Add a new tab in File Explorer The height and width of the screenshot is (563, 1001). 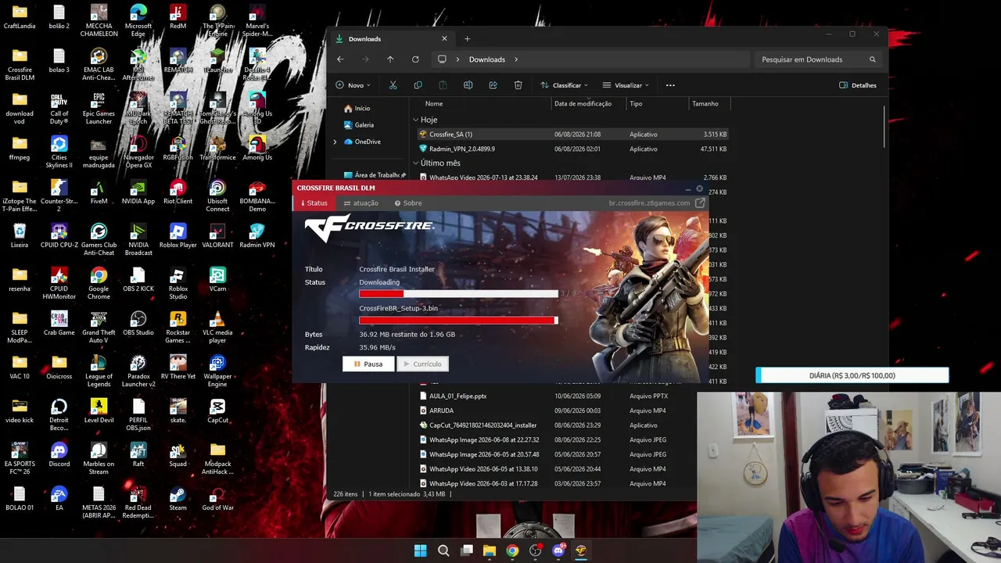468,39
